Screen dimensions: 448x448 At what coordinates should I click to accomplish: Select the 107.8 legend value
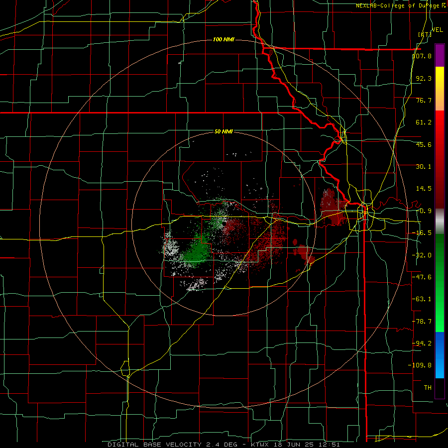click(422, 56)
